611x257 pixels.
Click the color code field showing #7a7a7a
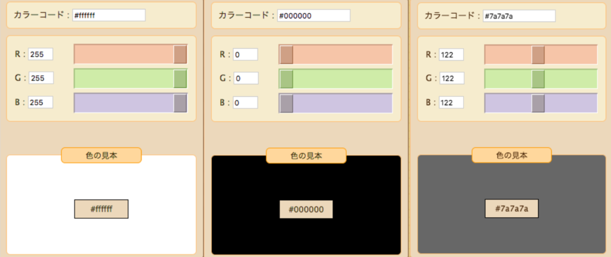[x=519, y=16]
